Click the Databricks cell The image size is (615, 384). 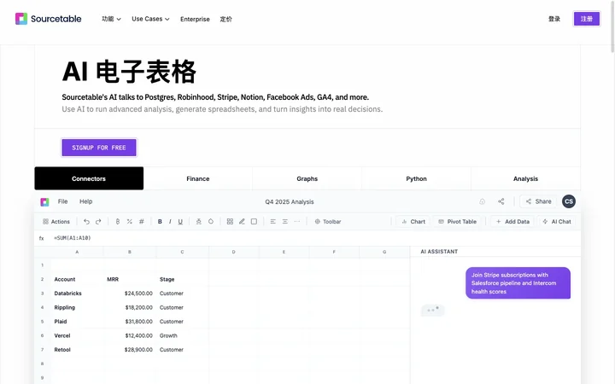tap(77, 294)
